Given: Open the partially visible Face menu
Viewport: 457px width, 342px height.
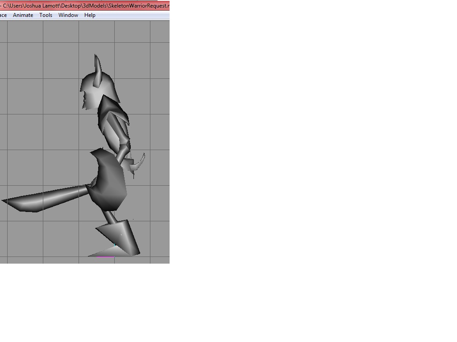Looking at the screenshot, I should coord(3,15).
